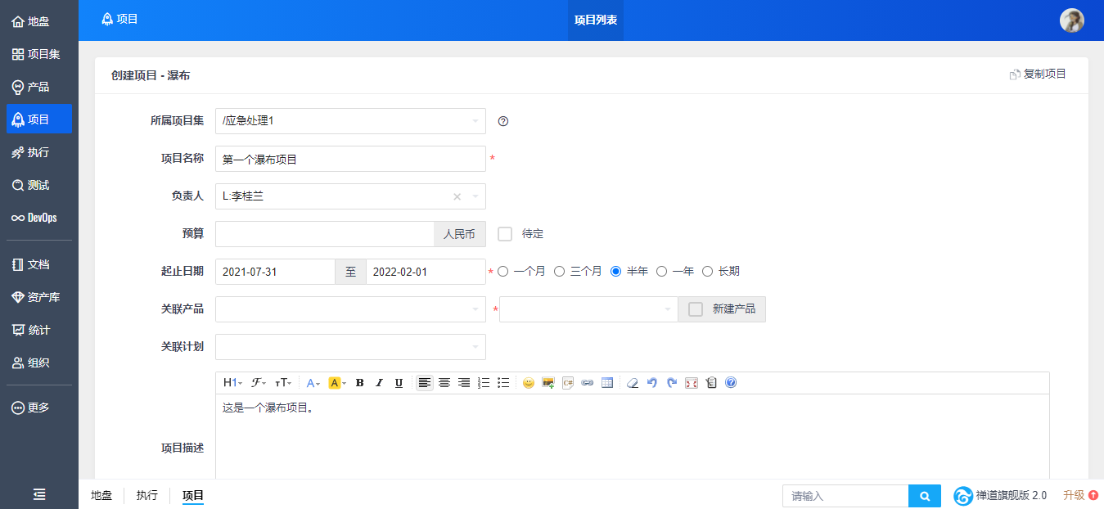
Task: Align description text left
Action: tap(425, 382)
